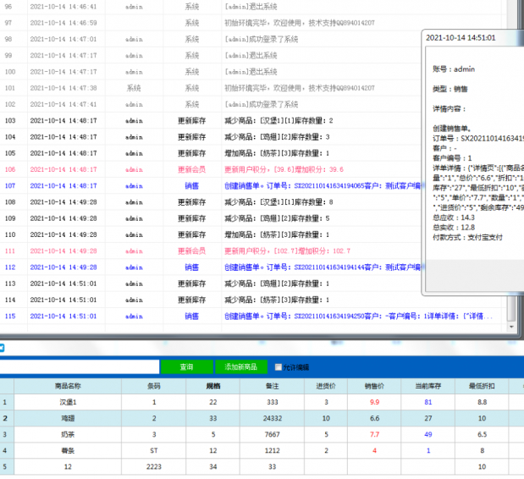Focus the product search input field

(80, 366)
